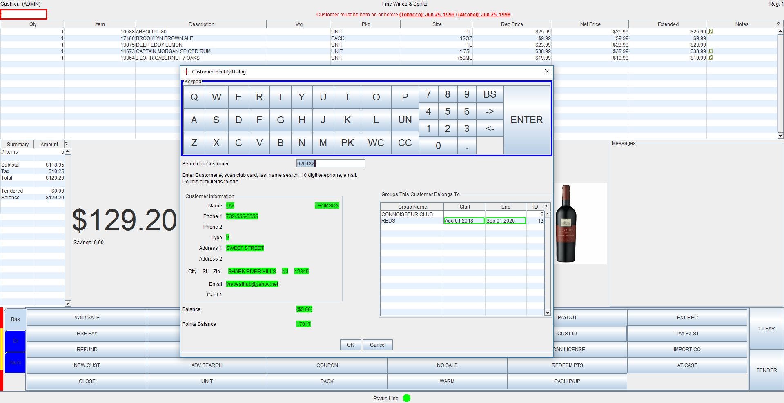The image size is (784, 403).
Task: Confirm customer with the OK button
Action: pos(350,345)
